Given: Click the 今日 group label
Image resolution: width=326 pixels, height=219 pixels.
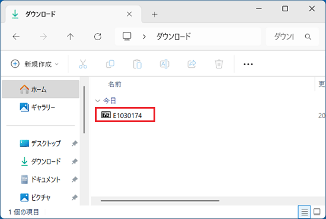Looking at the screenshot, I should [x=110, y=101].
